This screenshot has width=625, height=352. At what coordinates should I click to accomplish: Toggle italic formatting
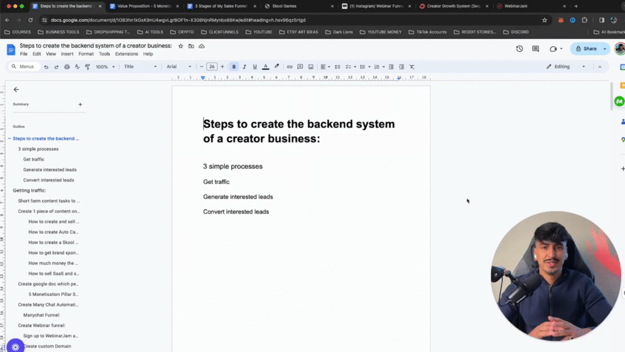[244, 66]
